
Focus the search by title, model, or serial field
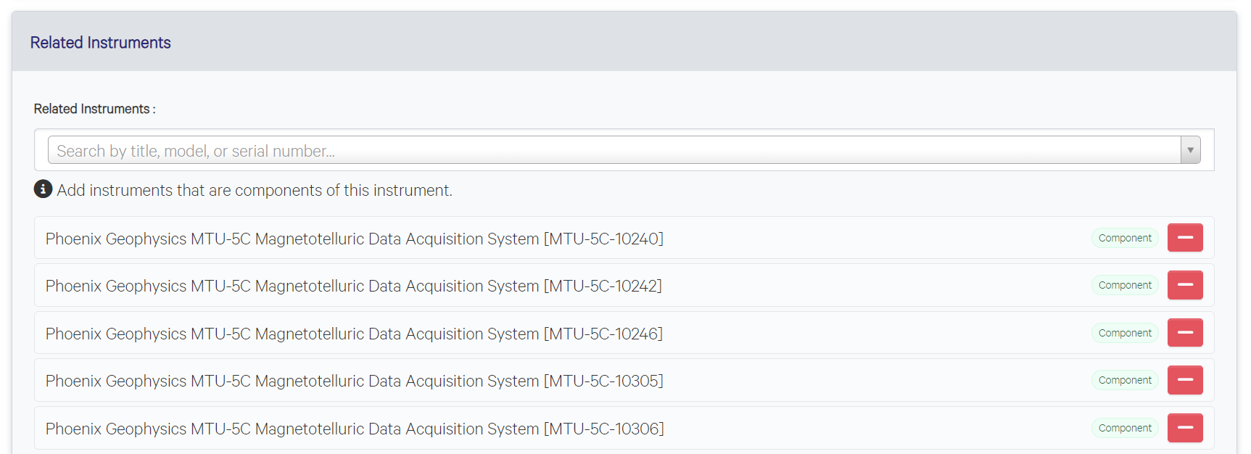614,150
